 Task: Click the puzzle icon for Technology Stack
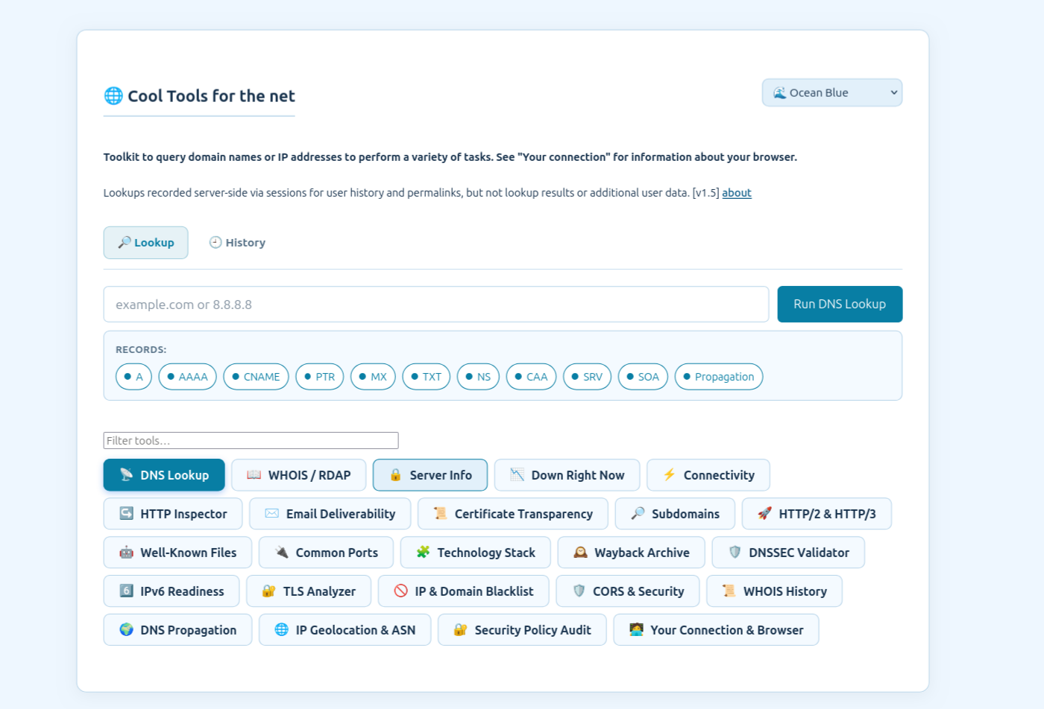[423, 553]
